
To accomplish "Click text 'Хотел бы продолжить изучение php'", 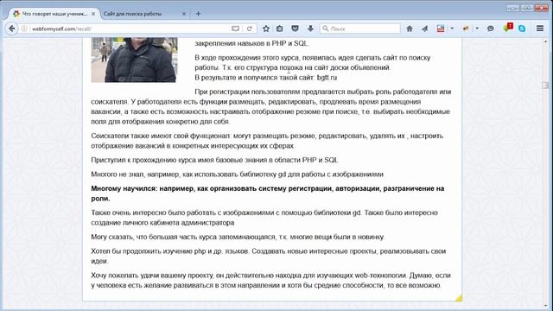I will coord(148,251).
